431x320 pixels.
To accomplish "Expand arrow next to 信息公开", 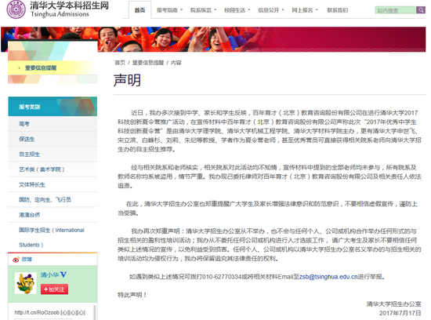I will point(283,10).
